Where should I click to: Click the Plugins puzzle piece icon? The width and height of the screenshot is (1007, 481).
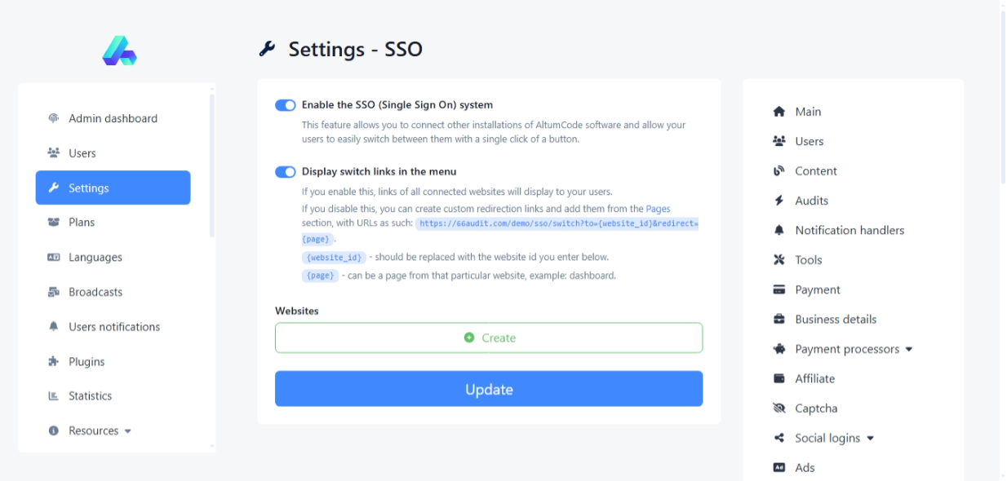point(54,361)
